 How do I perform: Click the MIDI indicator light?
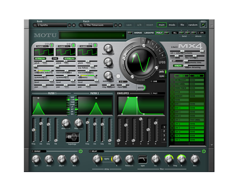click(x=203, y=25)
